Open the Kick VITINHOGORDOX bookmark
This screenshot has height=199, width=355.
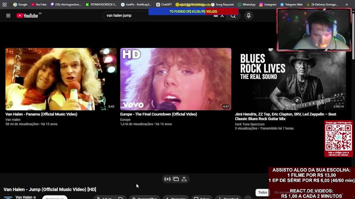pyautogui.click(x=101, y=4)
